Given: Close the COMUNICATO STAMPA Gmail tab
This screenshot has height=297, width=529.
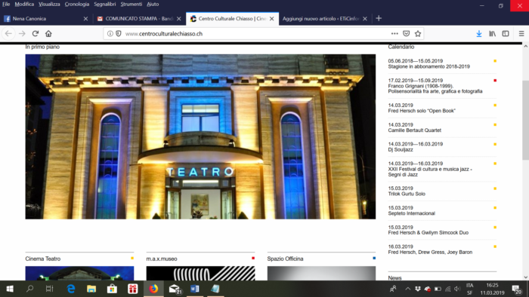Looking at the screenshot, I should [179, 19].
